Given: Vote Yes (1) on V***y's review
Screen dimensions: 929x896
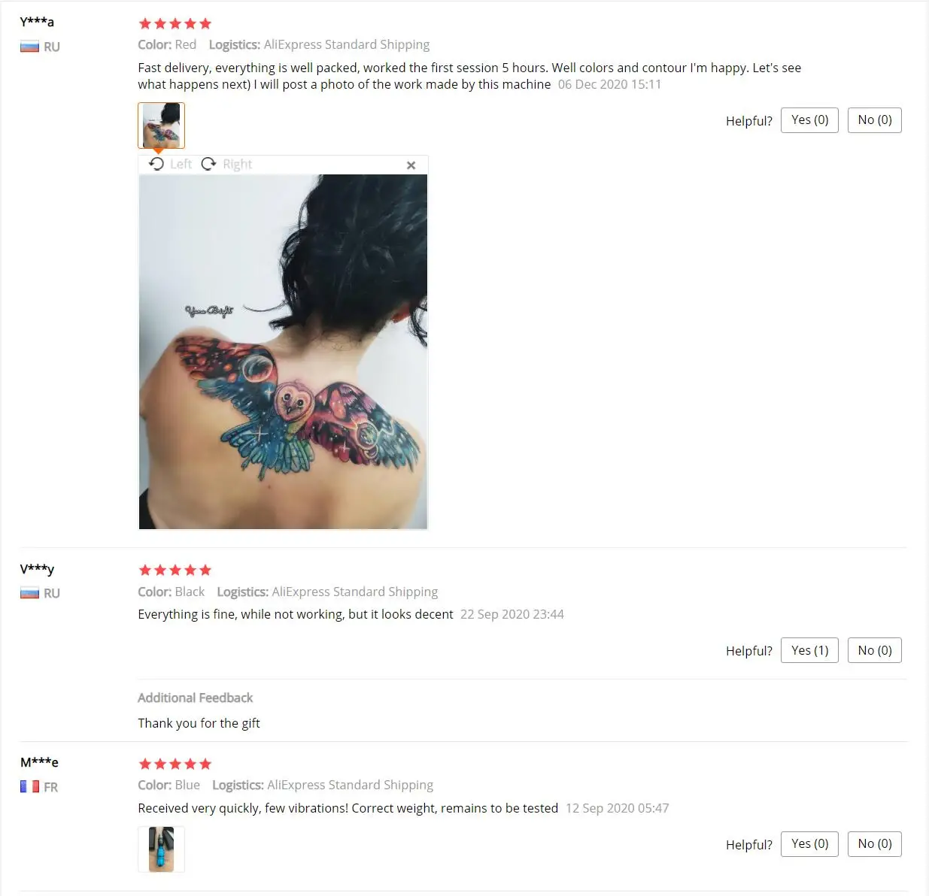Looking at the screenshot, I should tap(809, 650).
